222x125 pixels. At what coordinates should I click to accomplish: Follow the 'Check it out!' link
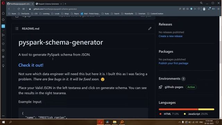click(x=31, y=65)
